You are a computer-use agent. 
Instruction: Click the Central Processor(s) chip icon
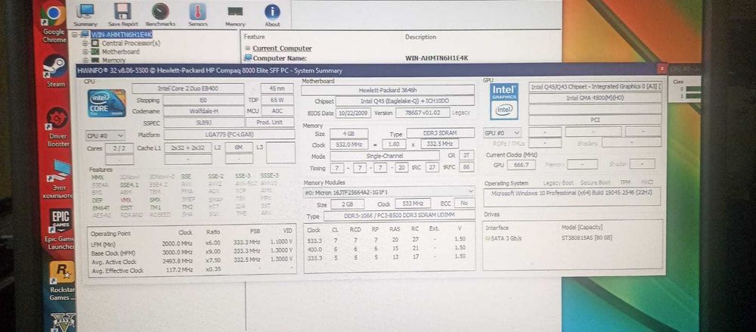coord(94,43)
